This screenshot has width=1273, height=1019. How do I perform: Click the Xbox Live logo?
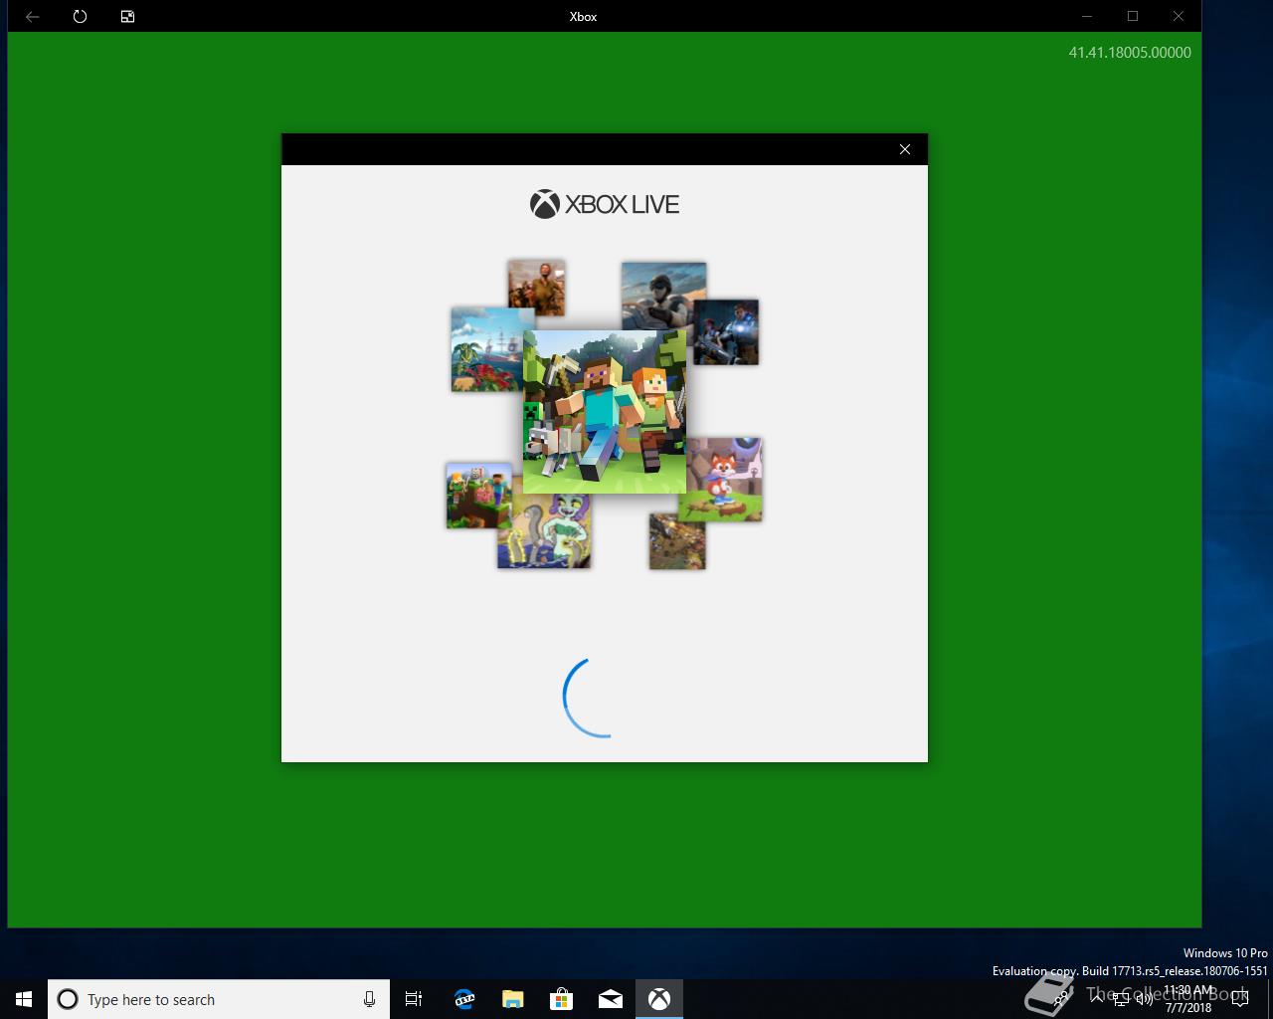point(605,204)
